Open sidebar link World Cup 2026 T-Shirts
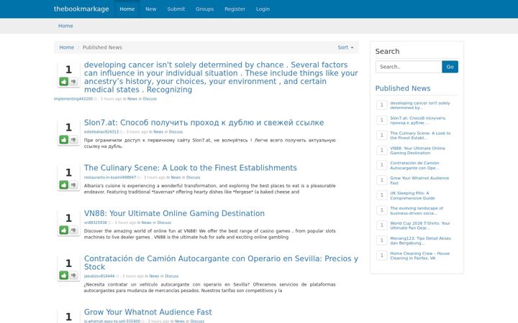518x323 pixels. (x=420, y=225)
